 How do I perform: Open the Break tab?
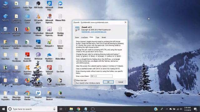pos(104,37)
